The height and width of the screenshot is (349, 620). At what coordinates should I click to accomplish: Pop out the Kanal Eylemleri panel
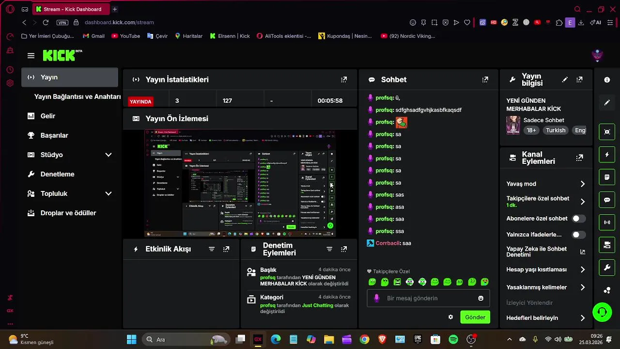tap(579, 158)
